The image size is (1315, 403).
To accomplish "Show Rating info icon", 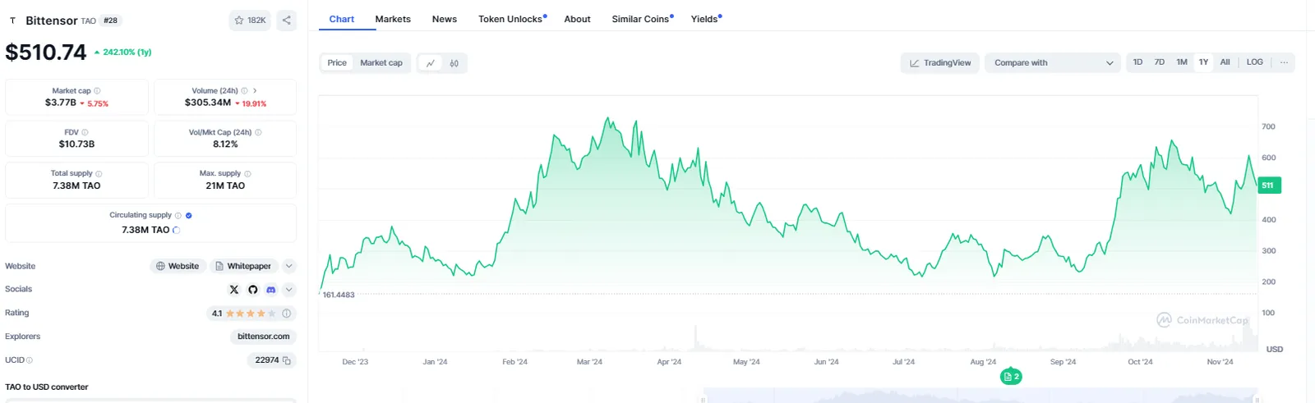I will point(286,314).
